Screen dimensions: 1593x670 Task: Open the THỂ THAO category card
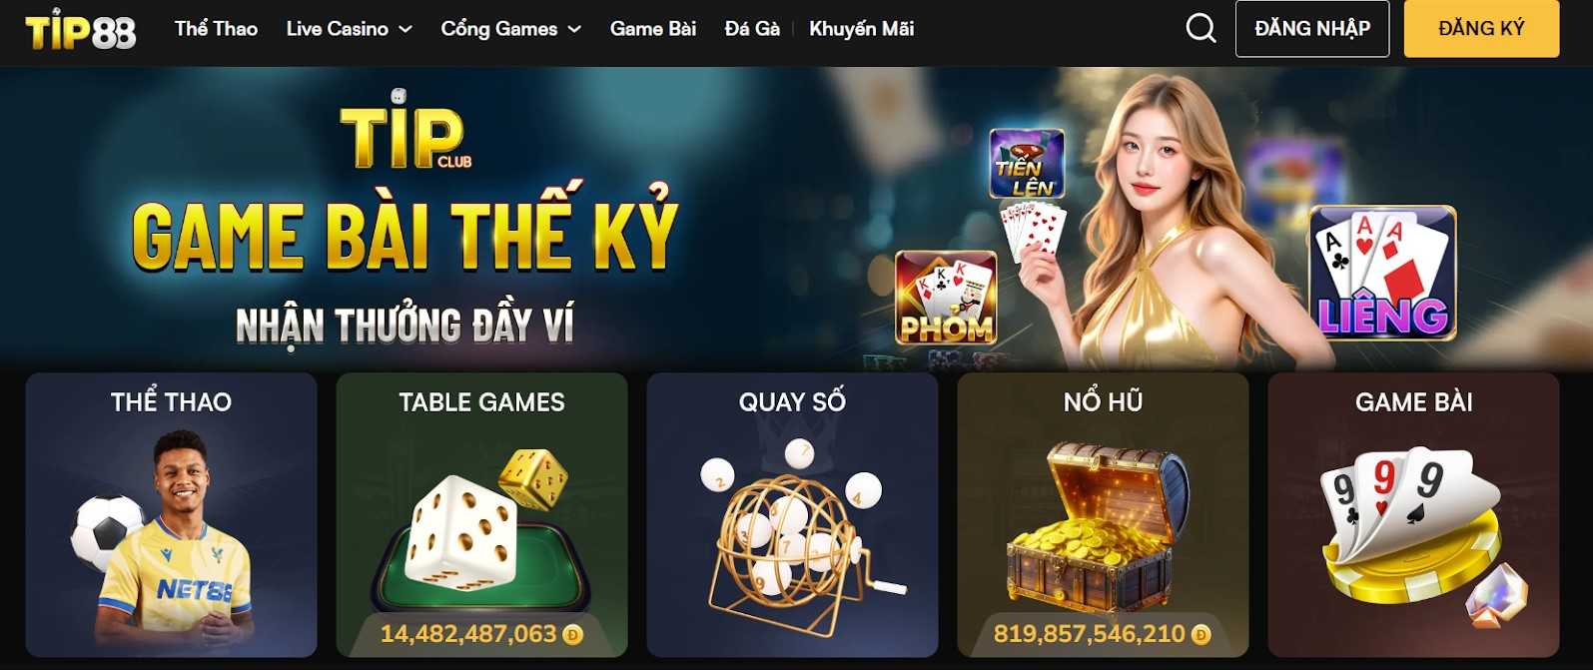tap(171, 515)
